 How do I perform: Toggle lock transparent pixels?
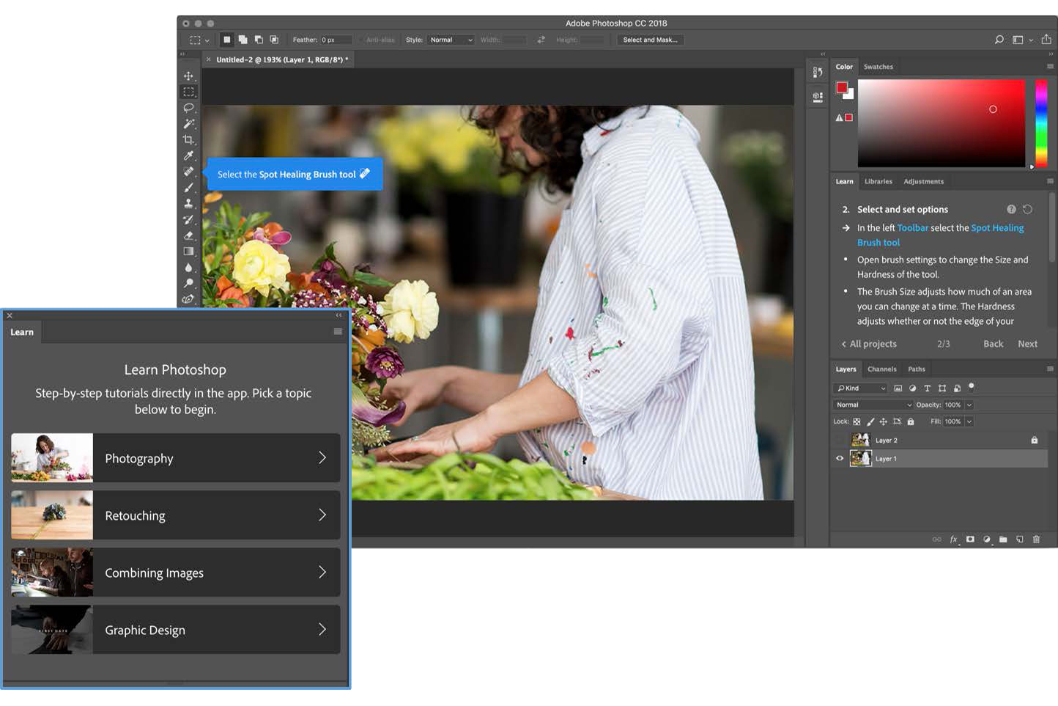pos(857,422)
